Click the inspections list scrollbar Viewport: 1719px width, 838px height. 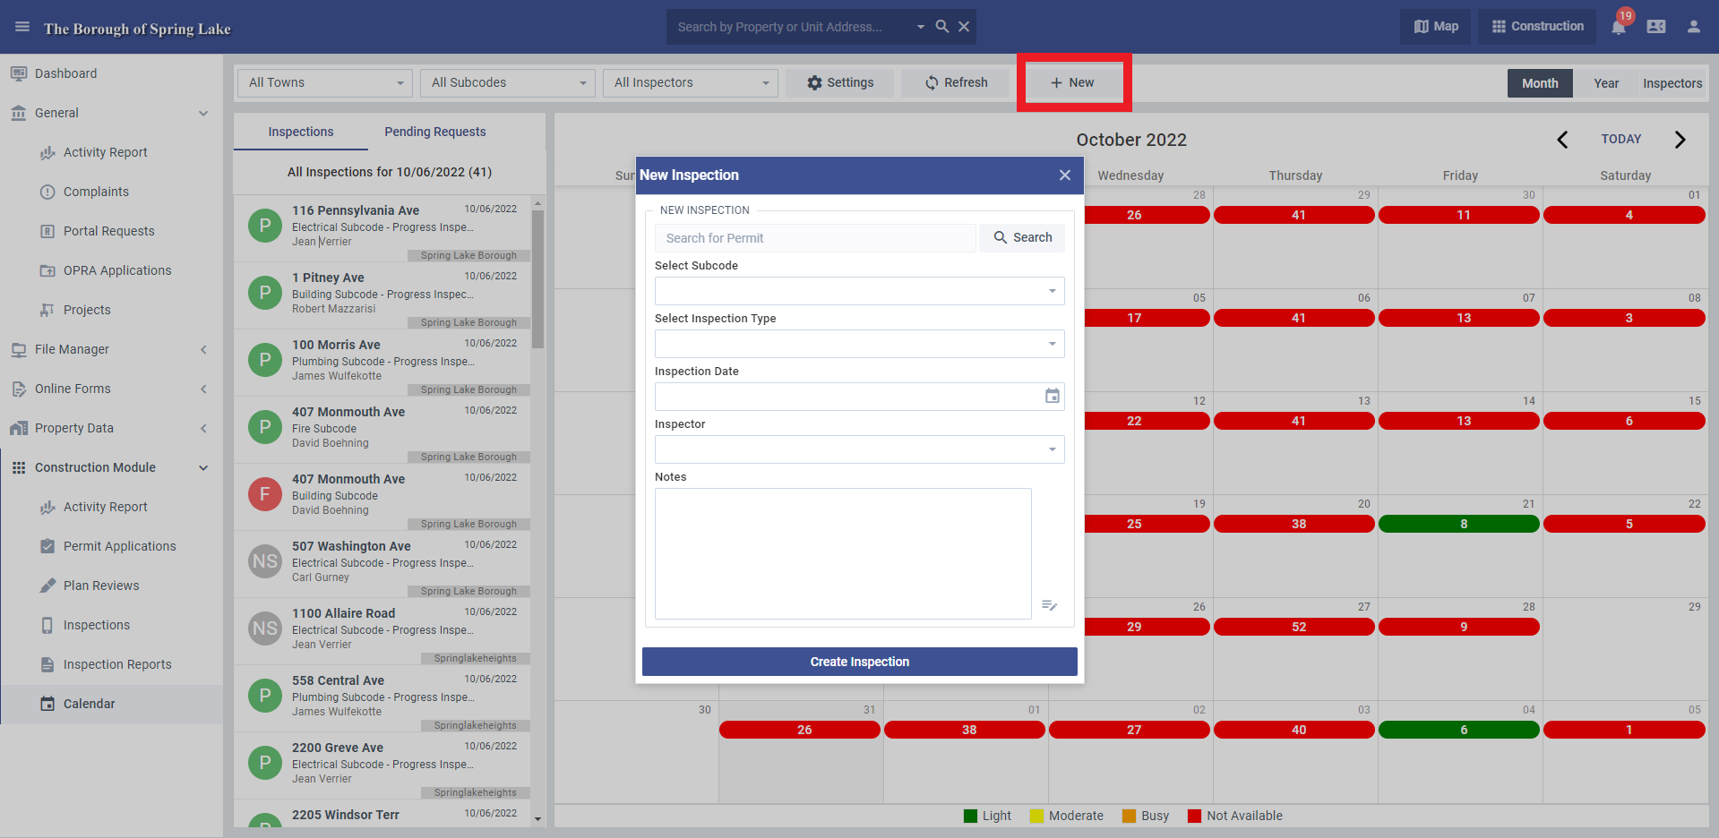click(537, 278)
